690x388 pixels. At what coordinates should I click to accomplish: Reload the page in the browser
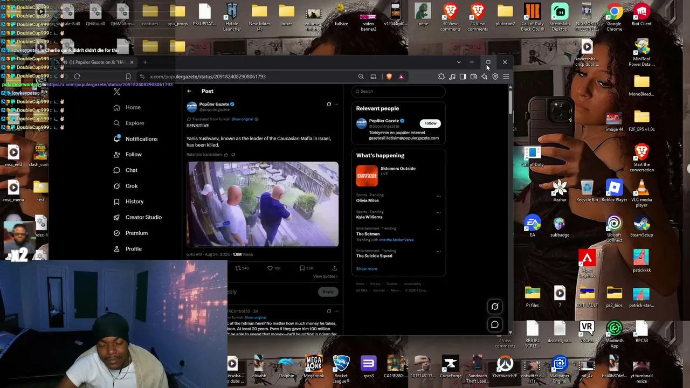[77, 77]
